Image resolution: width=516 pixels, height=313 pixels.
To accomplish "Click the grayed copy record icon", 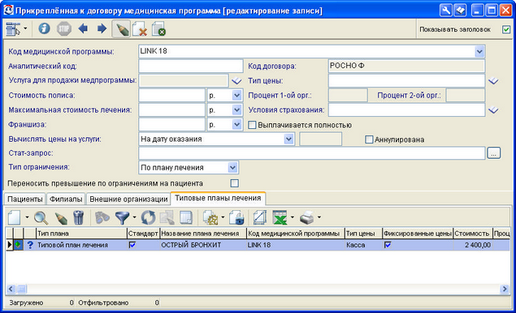I will [167, 217].
